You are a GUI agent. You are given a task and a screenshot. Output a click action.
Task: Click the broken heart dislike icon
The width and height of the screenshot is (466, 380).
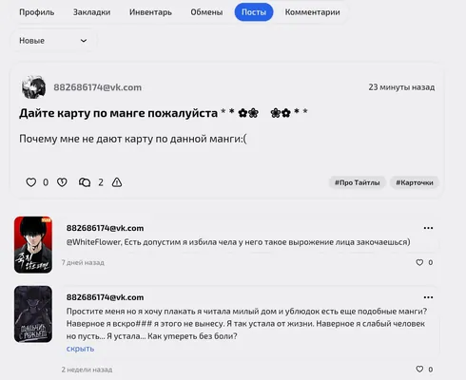[62, 182]
